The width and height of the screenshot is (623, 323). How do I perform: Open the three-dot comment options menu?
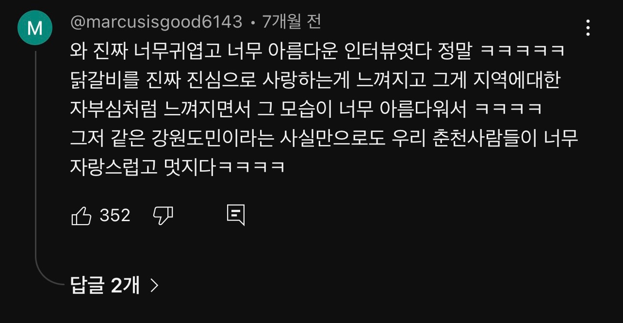tap(588, 28)
